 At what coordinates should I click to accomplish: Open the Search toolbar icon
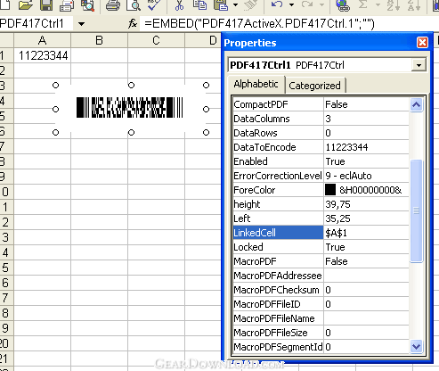pos(88,4)
